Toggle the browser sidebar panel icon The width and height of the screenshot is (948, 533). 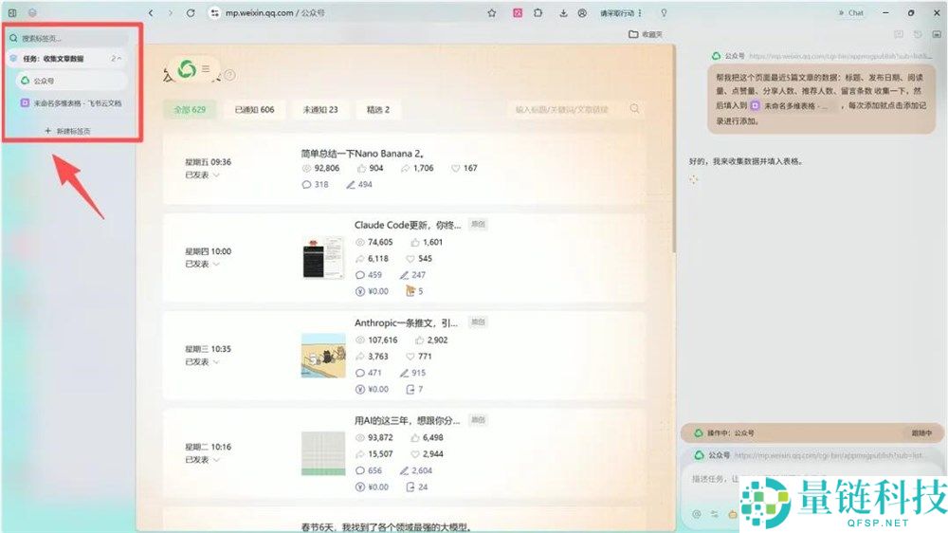12,12
